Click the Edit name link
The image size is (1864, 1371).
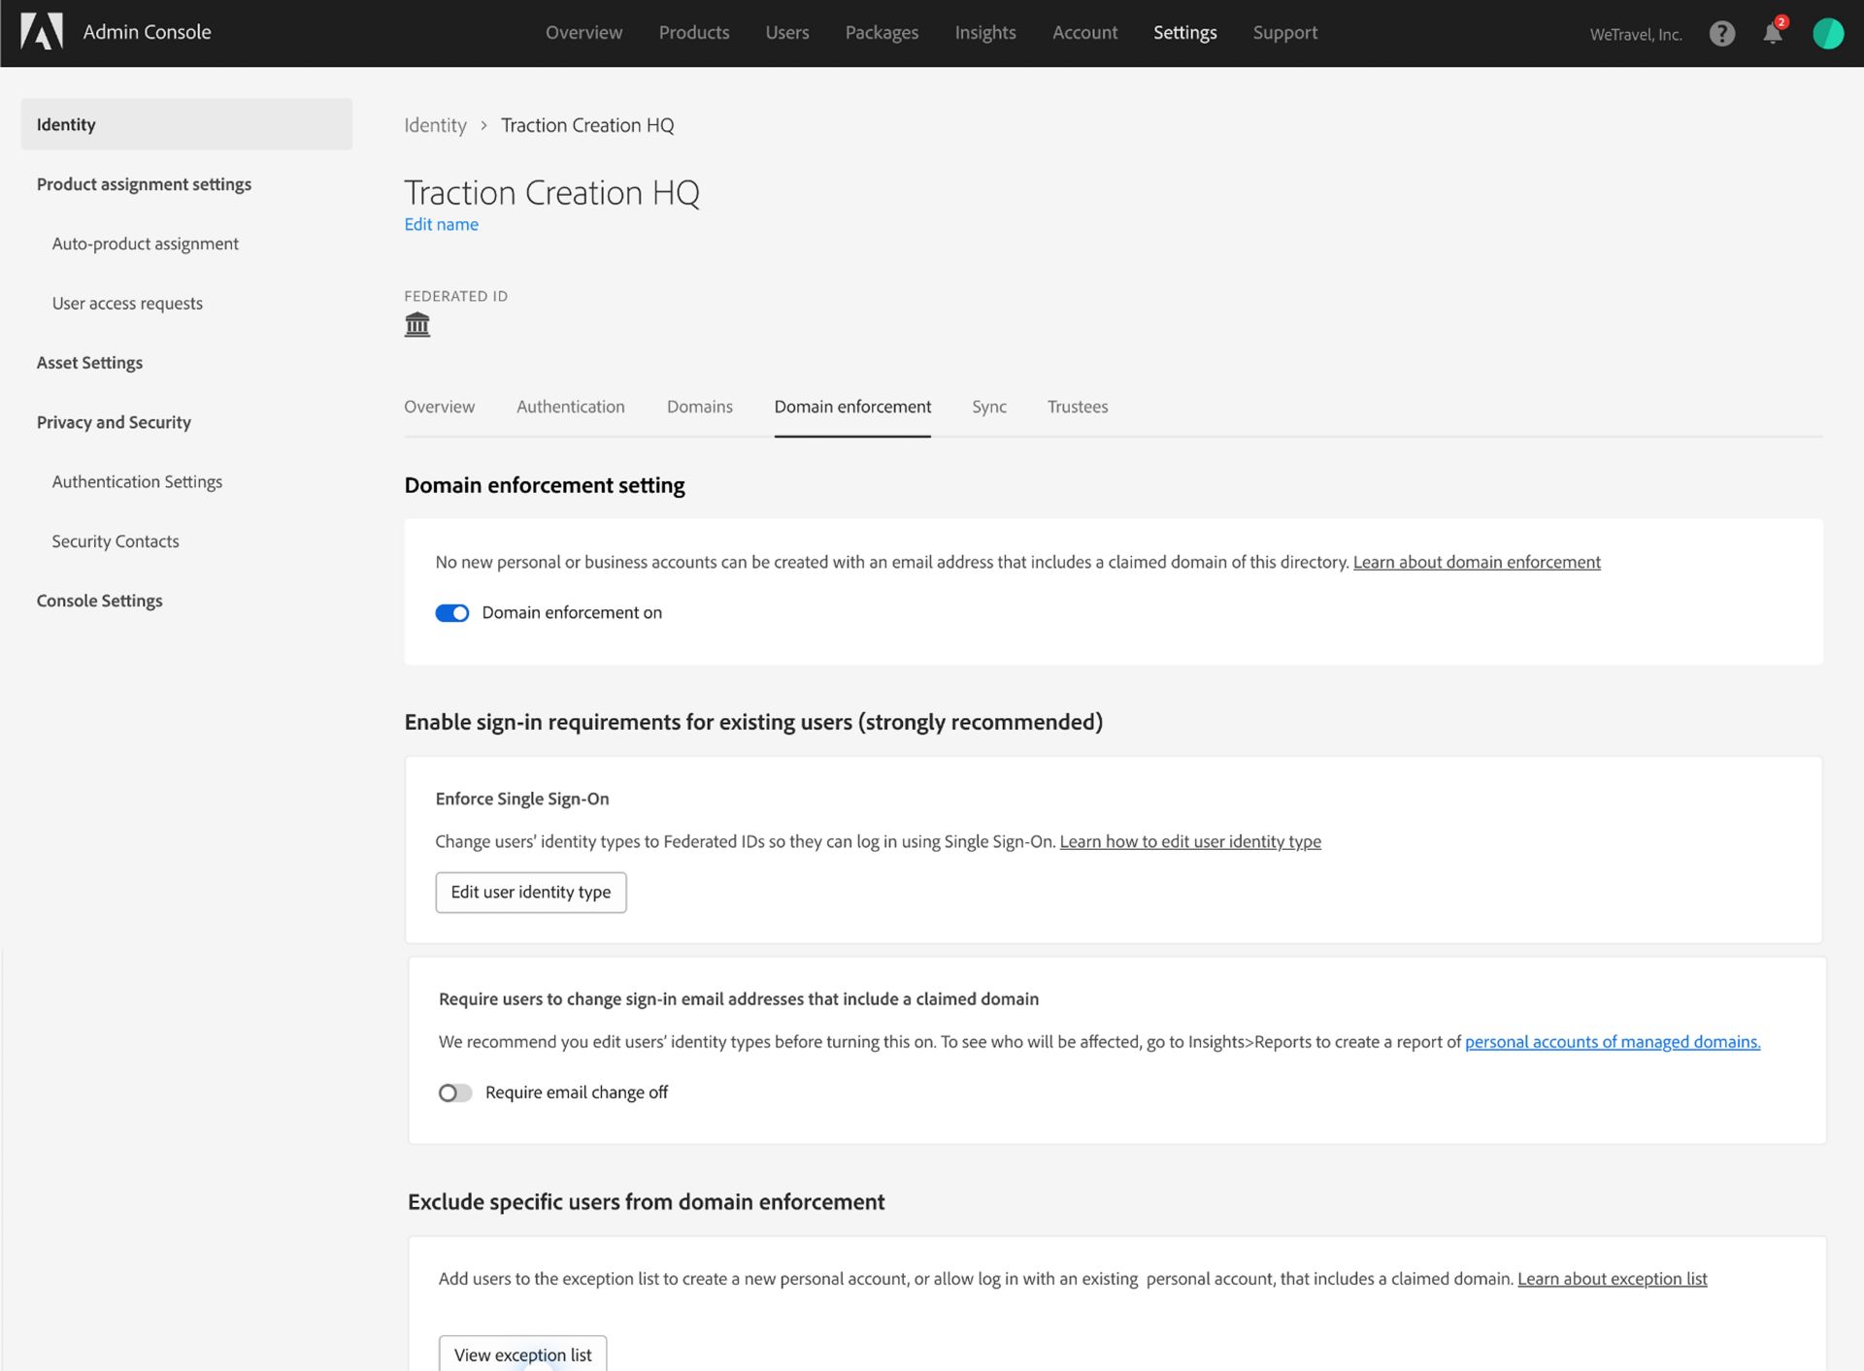click(441, 224)
